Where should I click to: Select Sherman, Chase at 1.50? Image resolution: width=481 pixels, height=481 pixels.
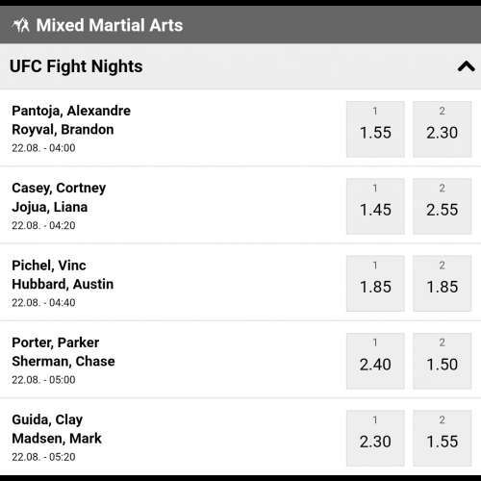[x=442, y=361]
